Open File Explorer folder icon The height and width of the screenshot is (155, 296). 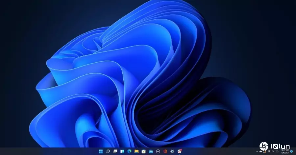[136, 151]
